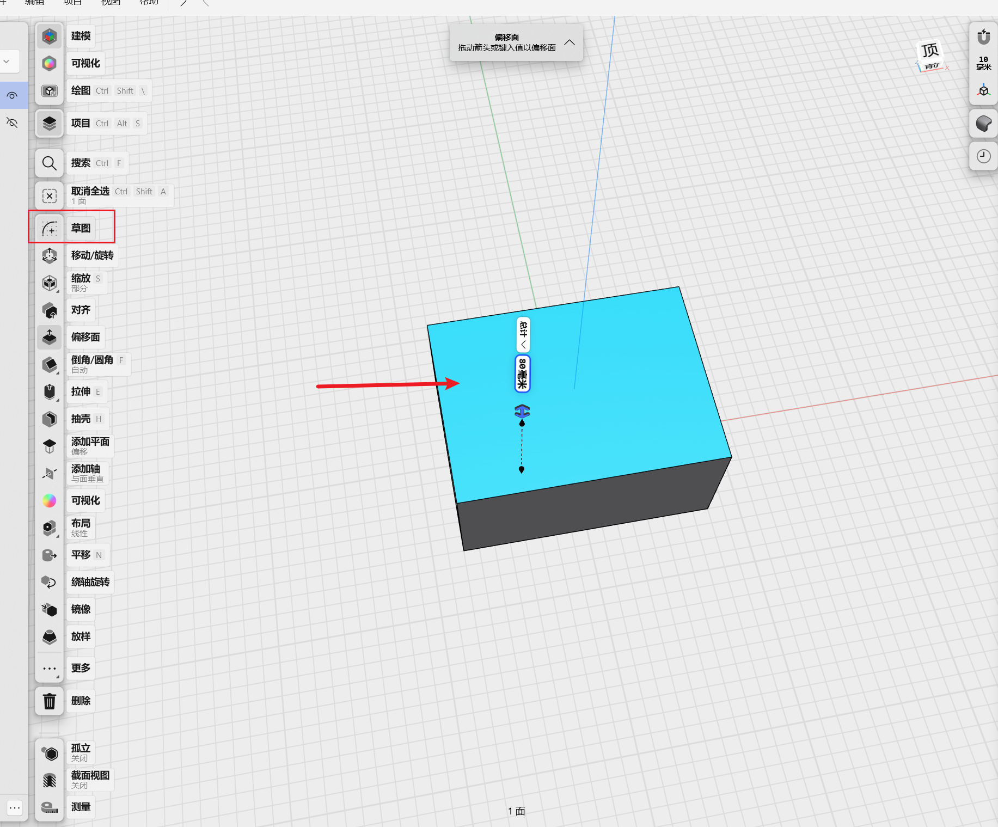Click the 删除 trash icon
This screenshot has height=827, width=998.
pyautogui.click(x=50, y=701)
